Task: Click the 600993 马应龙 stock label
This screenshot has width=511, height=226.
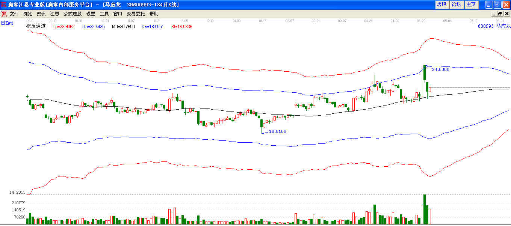Action: coord(494,26)
